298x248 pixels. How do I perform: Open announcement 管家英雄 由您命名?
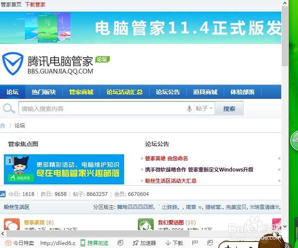click(166, 158)
